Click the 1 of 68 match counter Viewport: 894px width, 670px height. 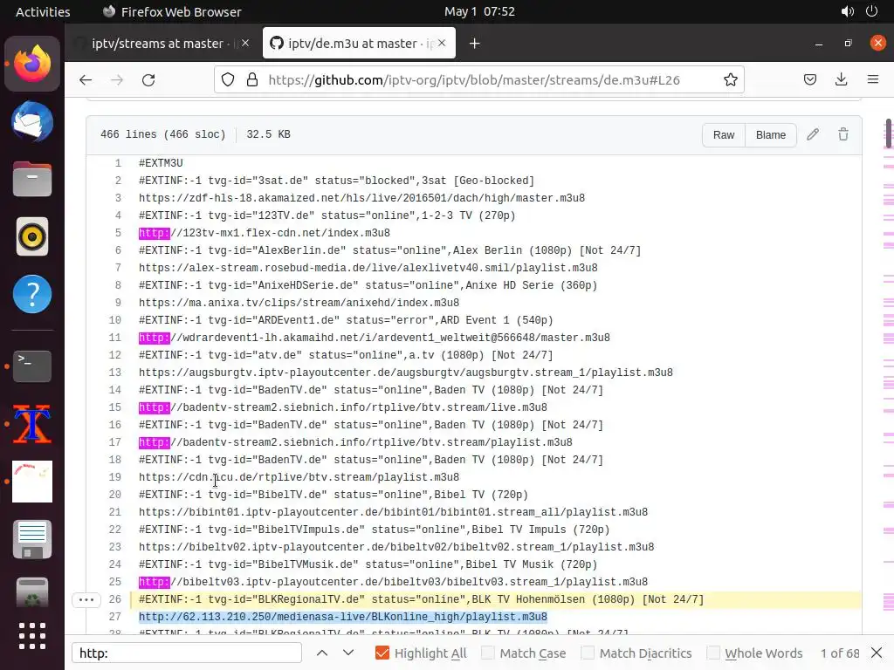(840, 653)
